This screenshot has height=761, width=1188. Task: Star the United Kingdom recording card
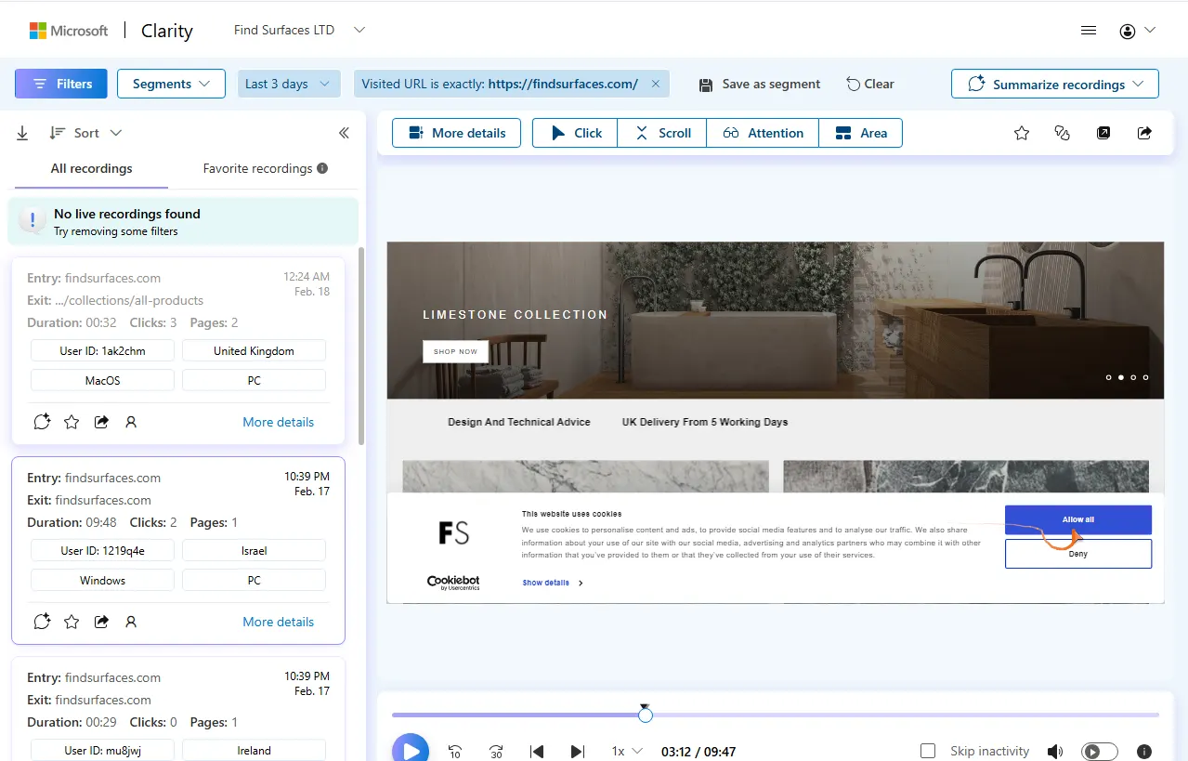pos(72,422)
